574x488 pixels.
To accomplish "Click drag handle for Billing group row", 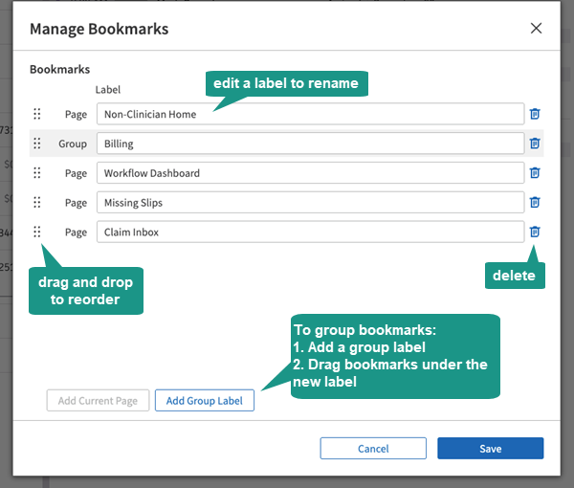I will pos(37,144).
